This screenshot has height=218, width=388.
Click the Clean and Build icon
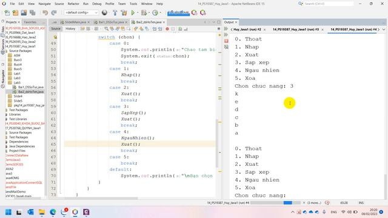coord(124,13)
